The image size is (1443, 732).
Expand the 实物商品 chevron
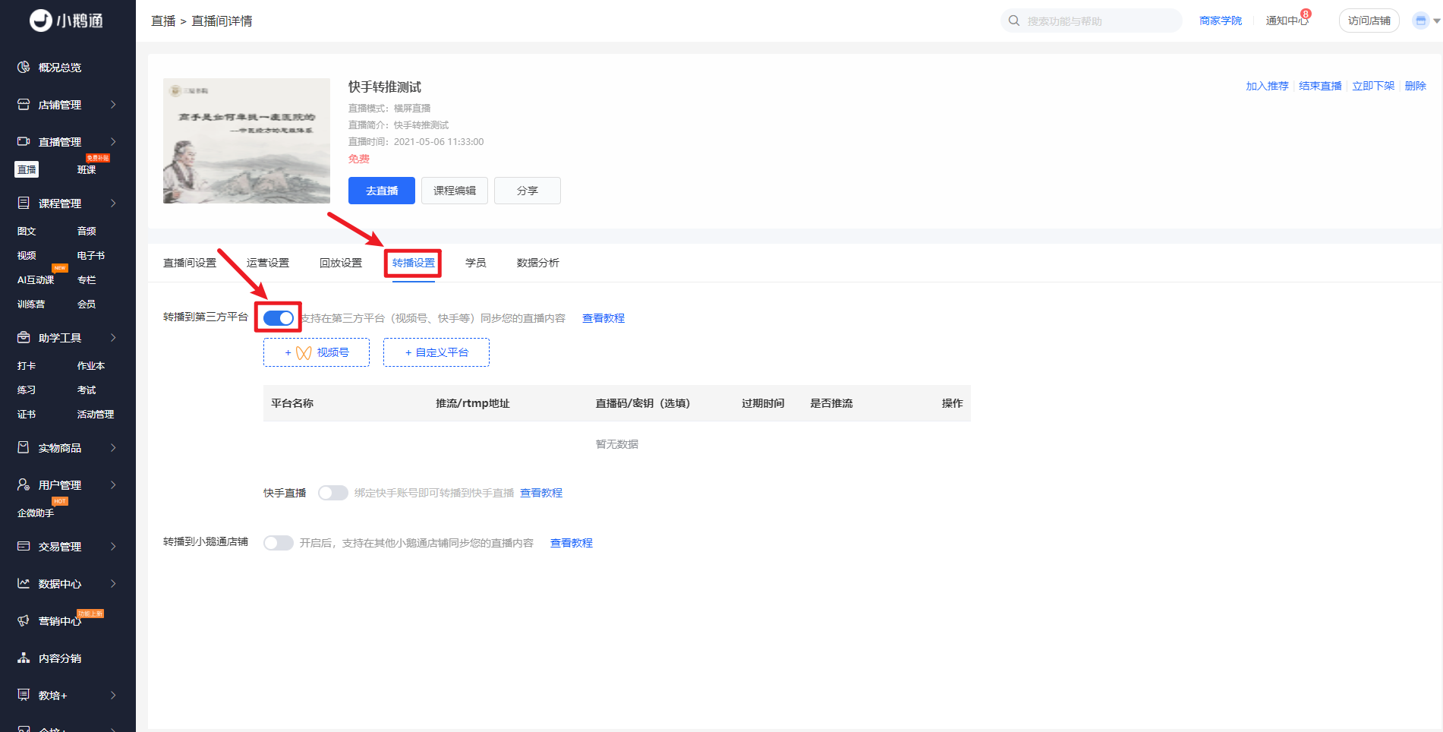[113, 448]
